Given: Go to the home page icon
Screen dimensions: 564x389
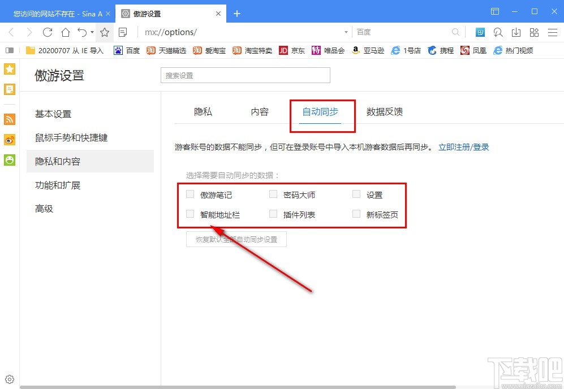Looking at the screenshot, I should (x=66, y=32).
